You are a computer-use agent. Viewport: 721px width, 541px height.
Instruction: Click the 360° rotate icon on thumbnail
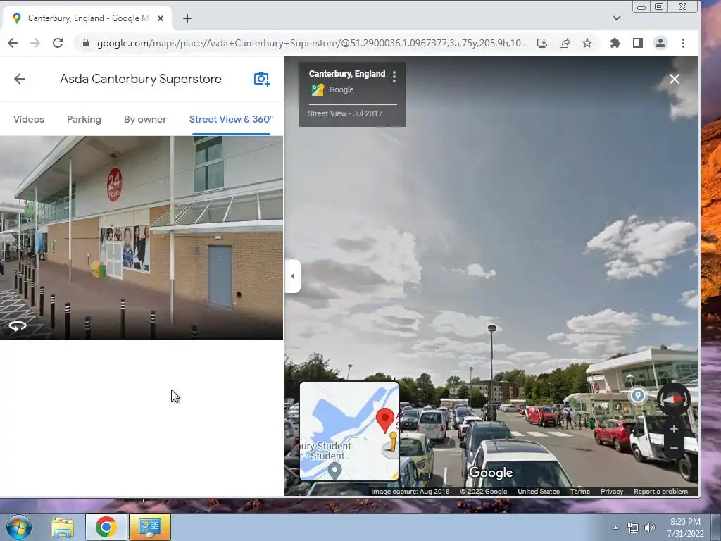18,326
